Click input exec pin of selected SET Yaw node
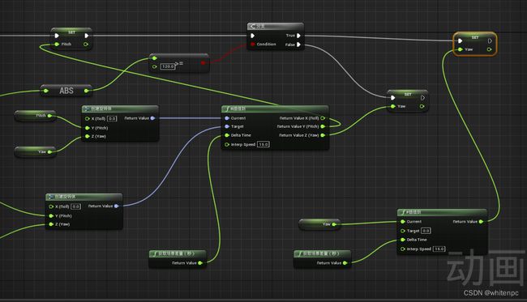The image size is (527, 302). pyautogui.click(x=461, y=41)
